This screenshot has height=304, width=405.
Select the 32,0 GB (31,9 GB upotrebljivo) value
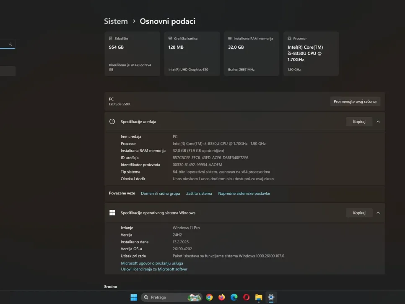tap(198, 151)
